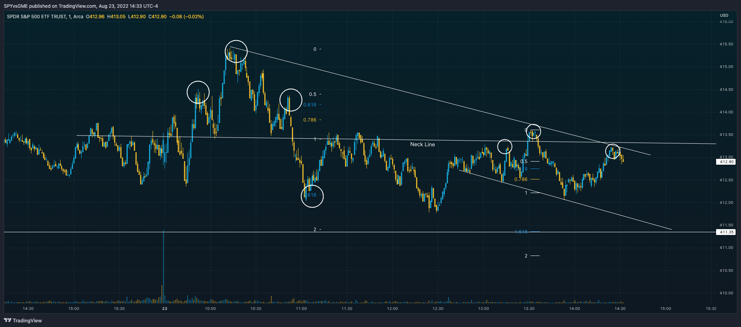The height and width of the screenshot is (327, 741).
Task: Click the 412.00 price axis label
Action: coord(726,203)
